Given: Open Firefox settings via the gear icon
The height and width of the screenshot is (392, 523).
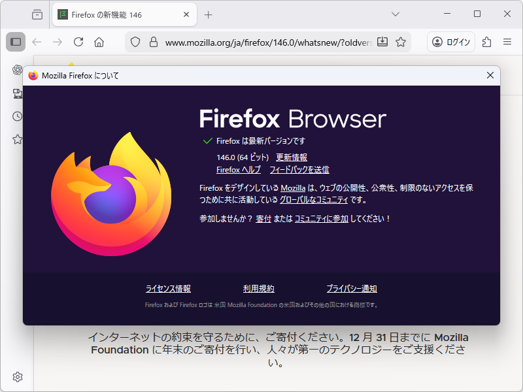Looking at the screenshot, I should tap(18, 377).
